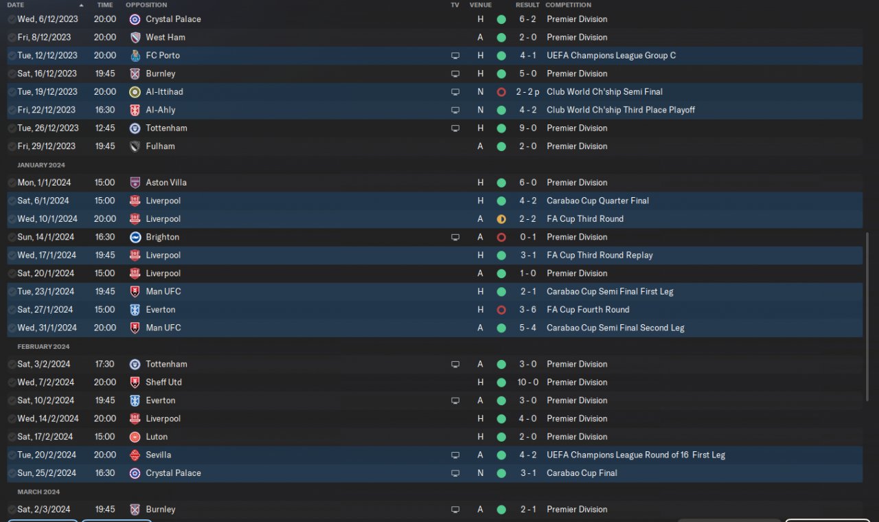
Task: Click the Sheff Utd club badge
Action: (135, 383)
